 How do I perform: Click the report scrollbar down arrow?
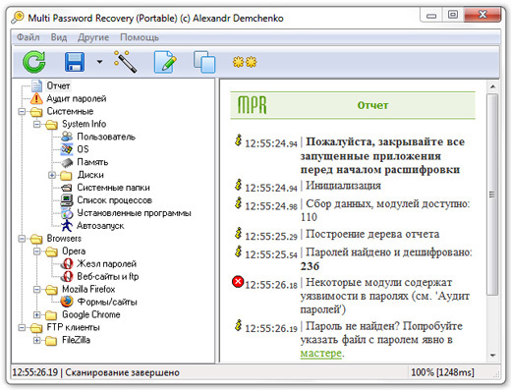[x=492, y=356]
